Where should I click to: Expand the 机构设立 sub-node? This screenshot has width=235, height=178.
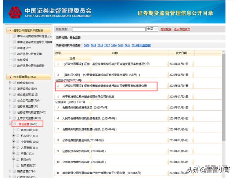click(x=14, y=136)
